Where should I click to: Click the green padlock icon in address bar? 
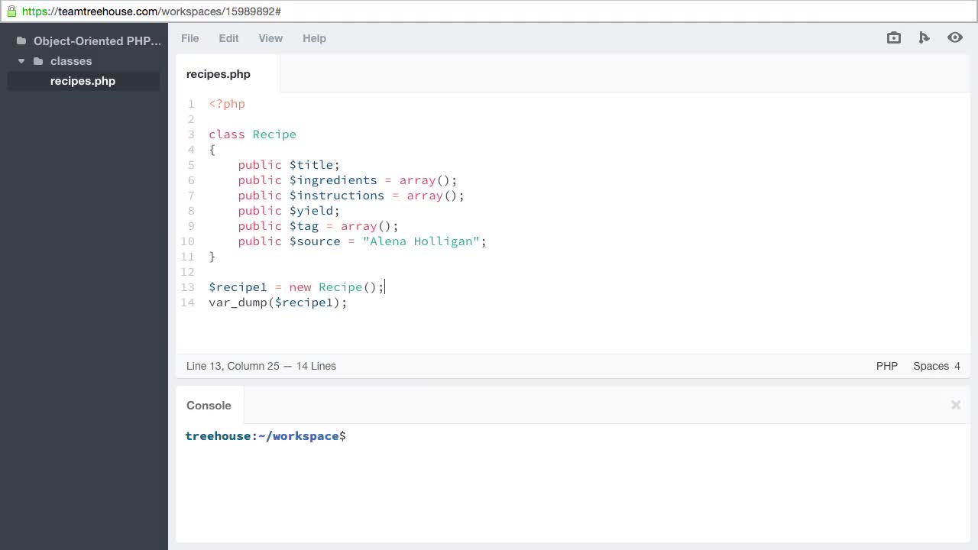[x=11, y=11]
